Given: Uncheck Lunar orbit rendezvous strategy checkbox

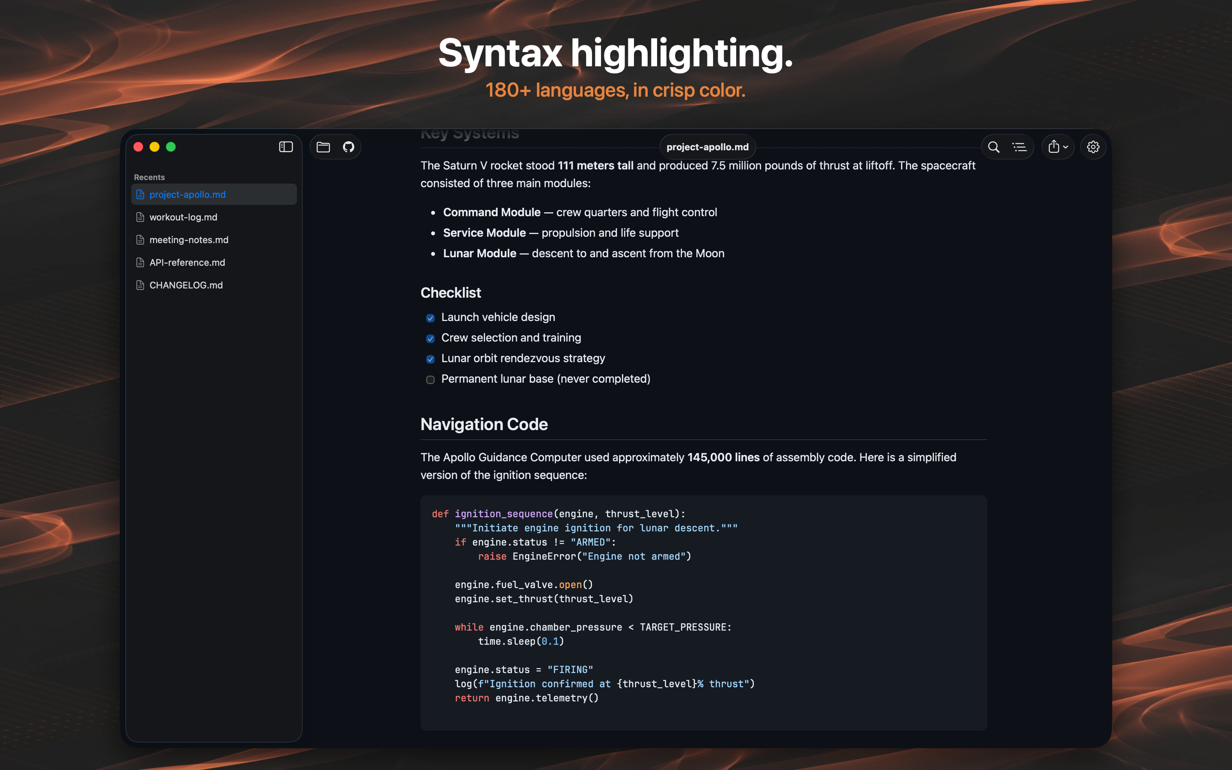Looking at the screenshot, I should click(430, 359).
